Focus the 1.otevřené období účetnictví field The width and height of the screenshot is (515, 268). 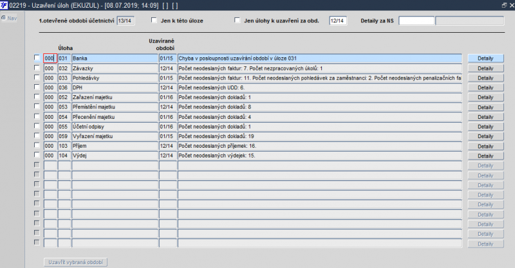[126, 21]
